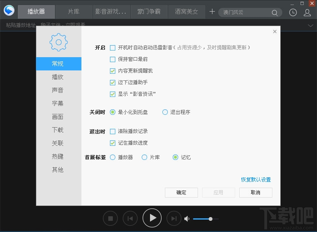Viewport: 317px width, 232px height.
Task: Skip to the next track
Action: coord(174,218)
